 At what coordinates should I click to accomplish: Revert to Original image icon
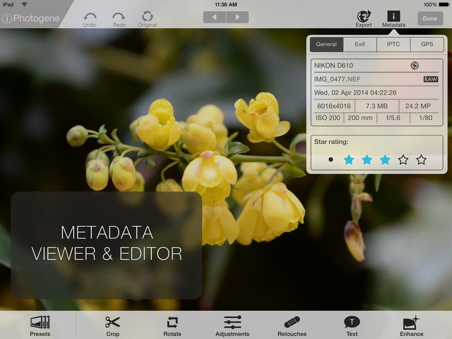tap(147, 16)
